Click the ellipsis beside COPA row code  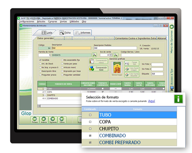pos(45,92)
